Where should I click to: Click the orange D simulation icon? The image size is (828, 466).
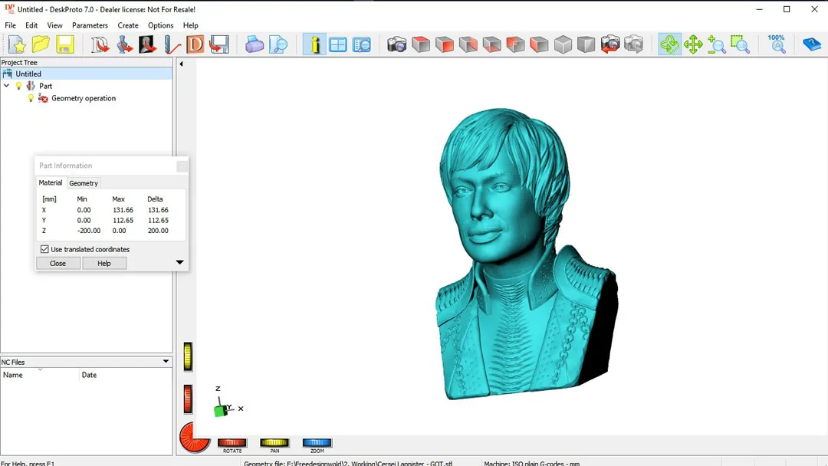[195, 44]
